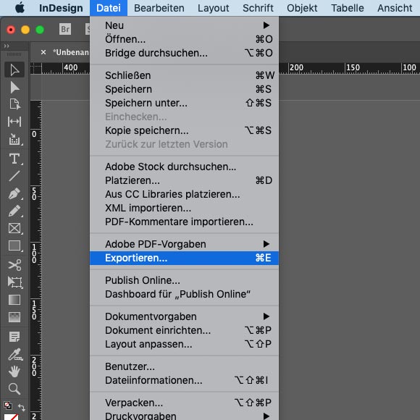The height and width of the screenshot is (420, 420).
Task: Select the Content Collector tool
Action: 14,139
